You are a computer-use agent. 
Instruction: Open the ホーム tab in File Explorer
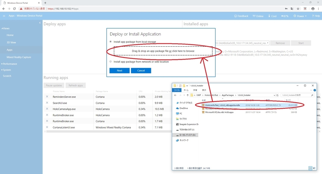coord(186,90)
